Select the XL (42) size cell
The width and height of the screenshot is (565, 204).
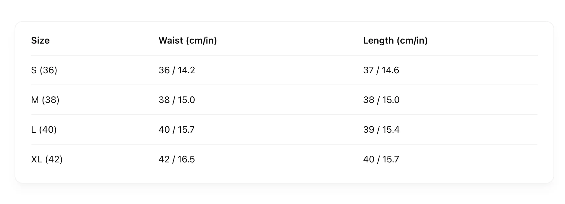[x=47, y=159]
